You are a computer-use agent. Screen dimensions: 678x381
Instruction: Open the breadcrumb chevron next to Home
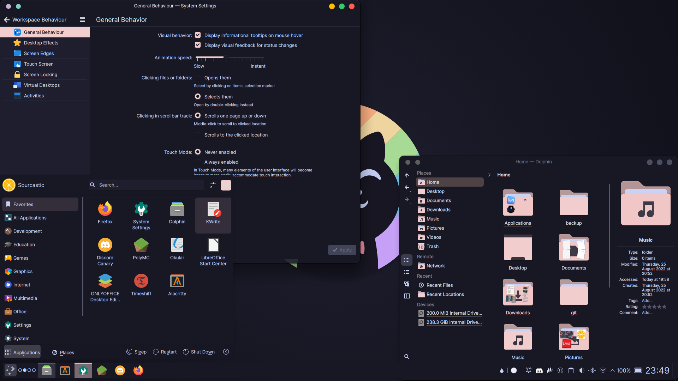point(489,175)
